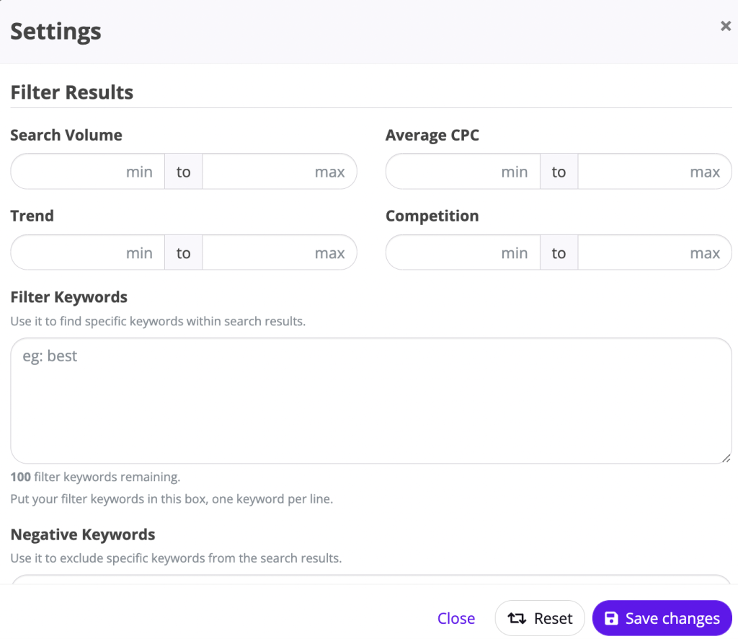
Task: Click the Filter Results heading
Action: (71, 92)
